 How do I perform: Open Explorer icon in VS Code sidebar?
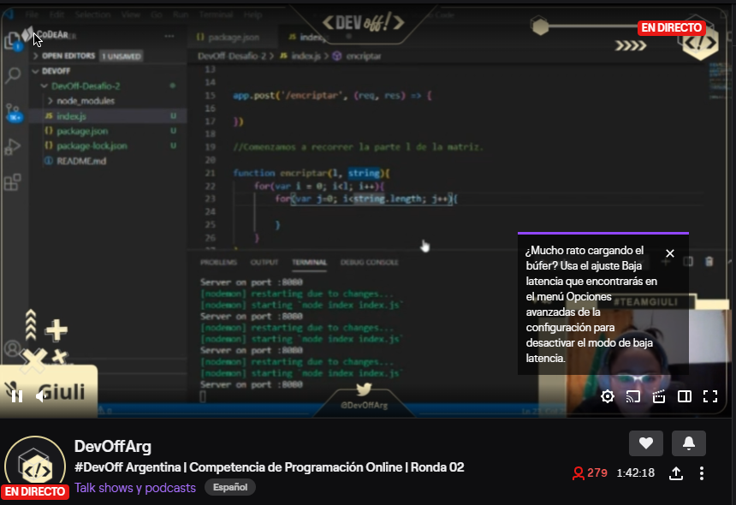12,42
